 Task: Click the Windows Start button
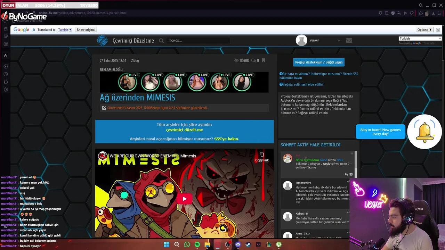point(167,244)
